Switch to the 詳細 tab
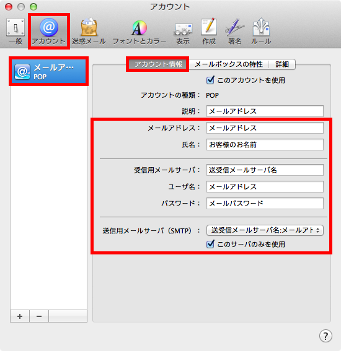 (282, 64)
